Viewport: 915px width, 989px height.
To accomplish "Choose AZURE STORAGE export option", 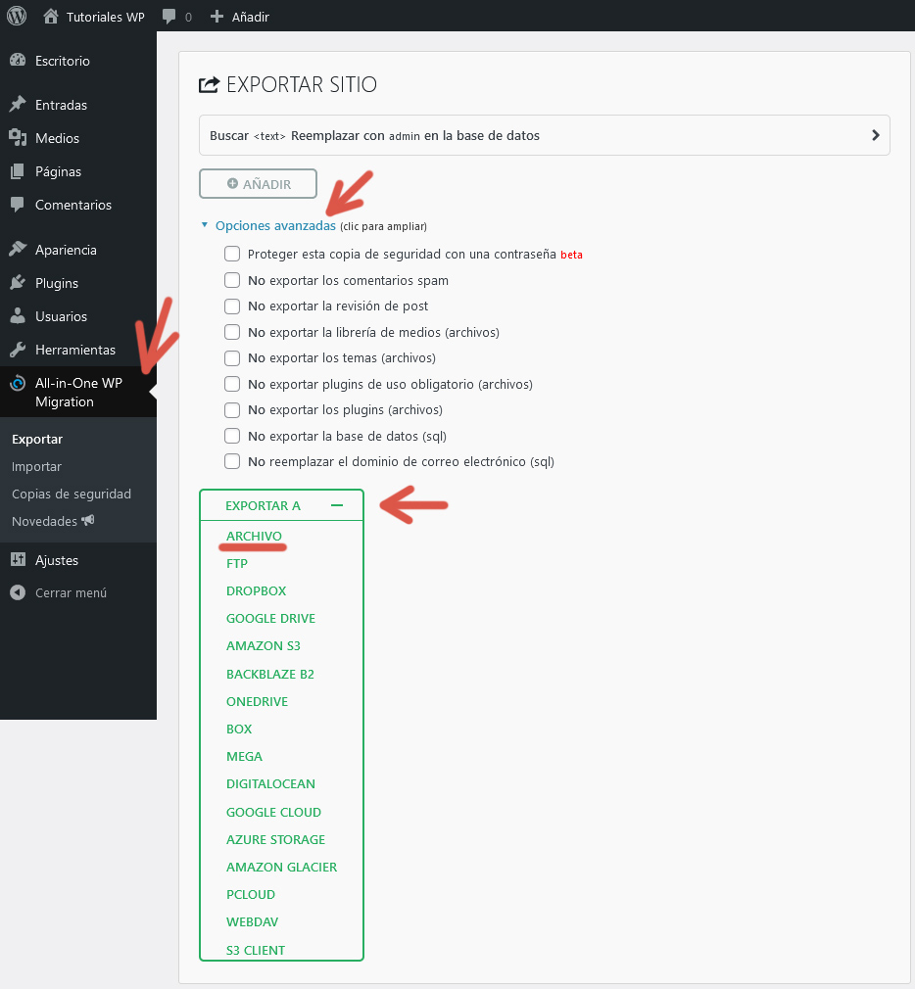I will click(x=275, y=839).
